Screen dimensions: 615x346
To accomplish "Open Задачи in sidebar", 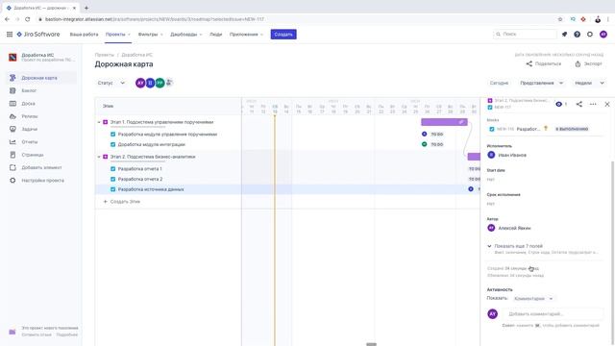I will [x=42, y=129].
